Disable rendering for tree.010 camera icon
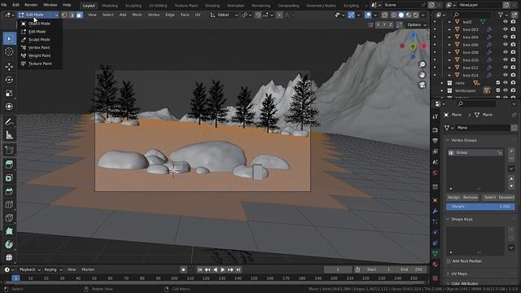This screenshot has width=521, height=293. [x=514, y=60]
